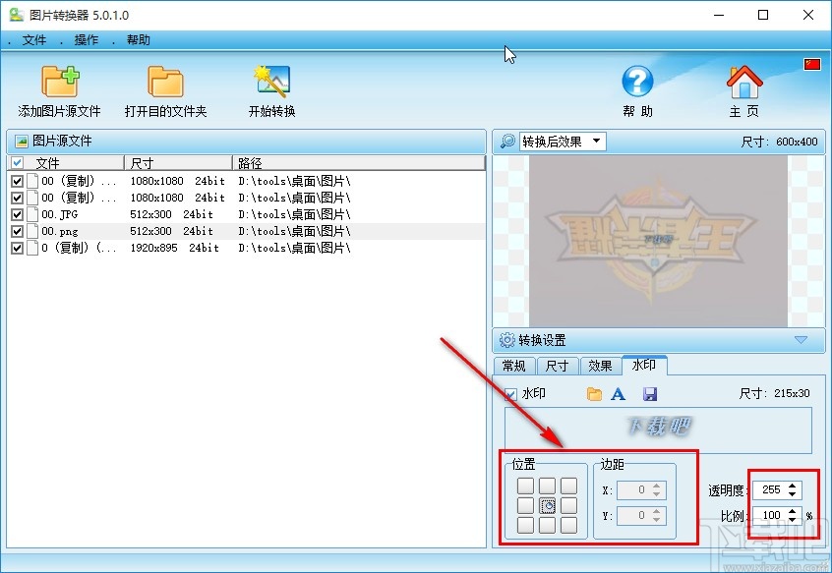Click the app icon in the title bar
This screenshot has width=832, height=573.
(x=17, y=15)
